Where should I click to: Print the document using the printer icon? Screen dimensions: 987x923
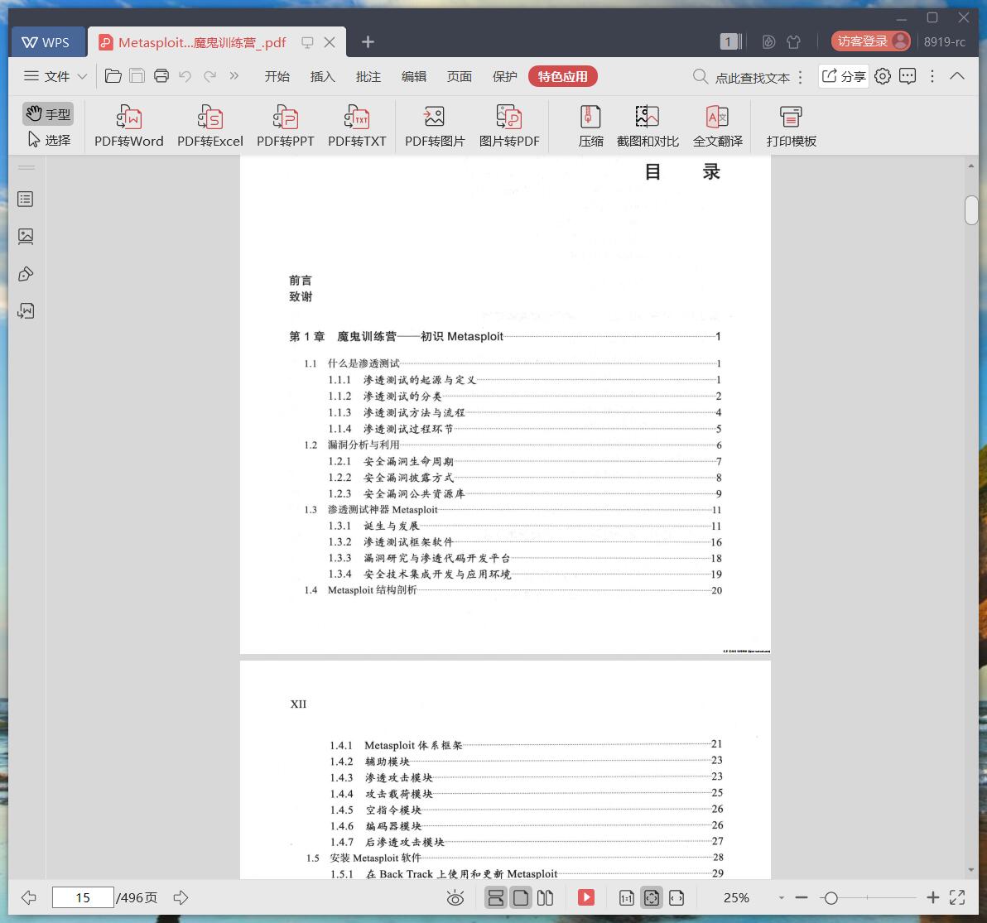point(161,76)
